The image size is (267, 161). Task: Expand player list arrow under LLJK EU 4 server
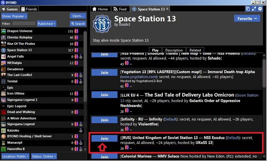[x=131, y=112]
